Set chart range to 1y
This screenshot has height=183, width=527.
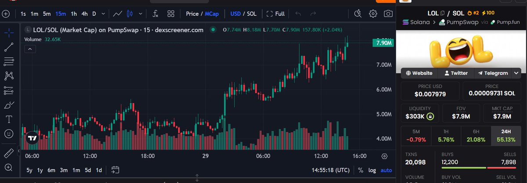[40, 170]
